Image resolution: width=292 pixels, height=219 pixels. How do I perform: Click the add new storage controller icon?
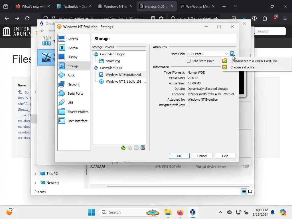click(x=123, y=148)
